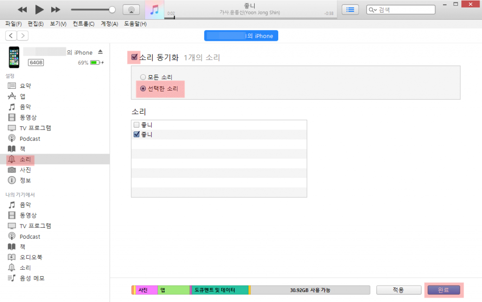The height and width of the screenshot is (302, 482).
Task: Click the 적용 (Apply) button
Action: pyautogui.click(x=398, y=290)
